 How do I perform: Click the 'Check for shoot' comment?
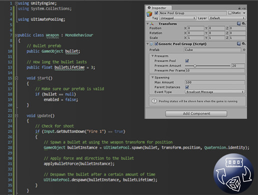click(x=54, y=126)
